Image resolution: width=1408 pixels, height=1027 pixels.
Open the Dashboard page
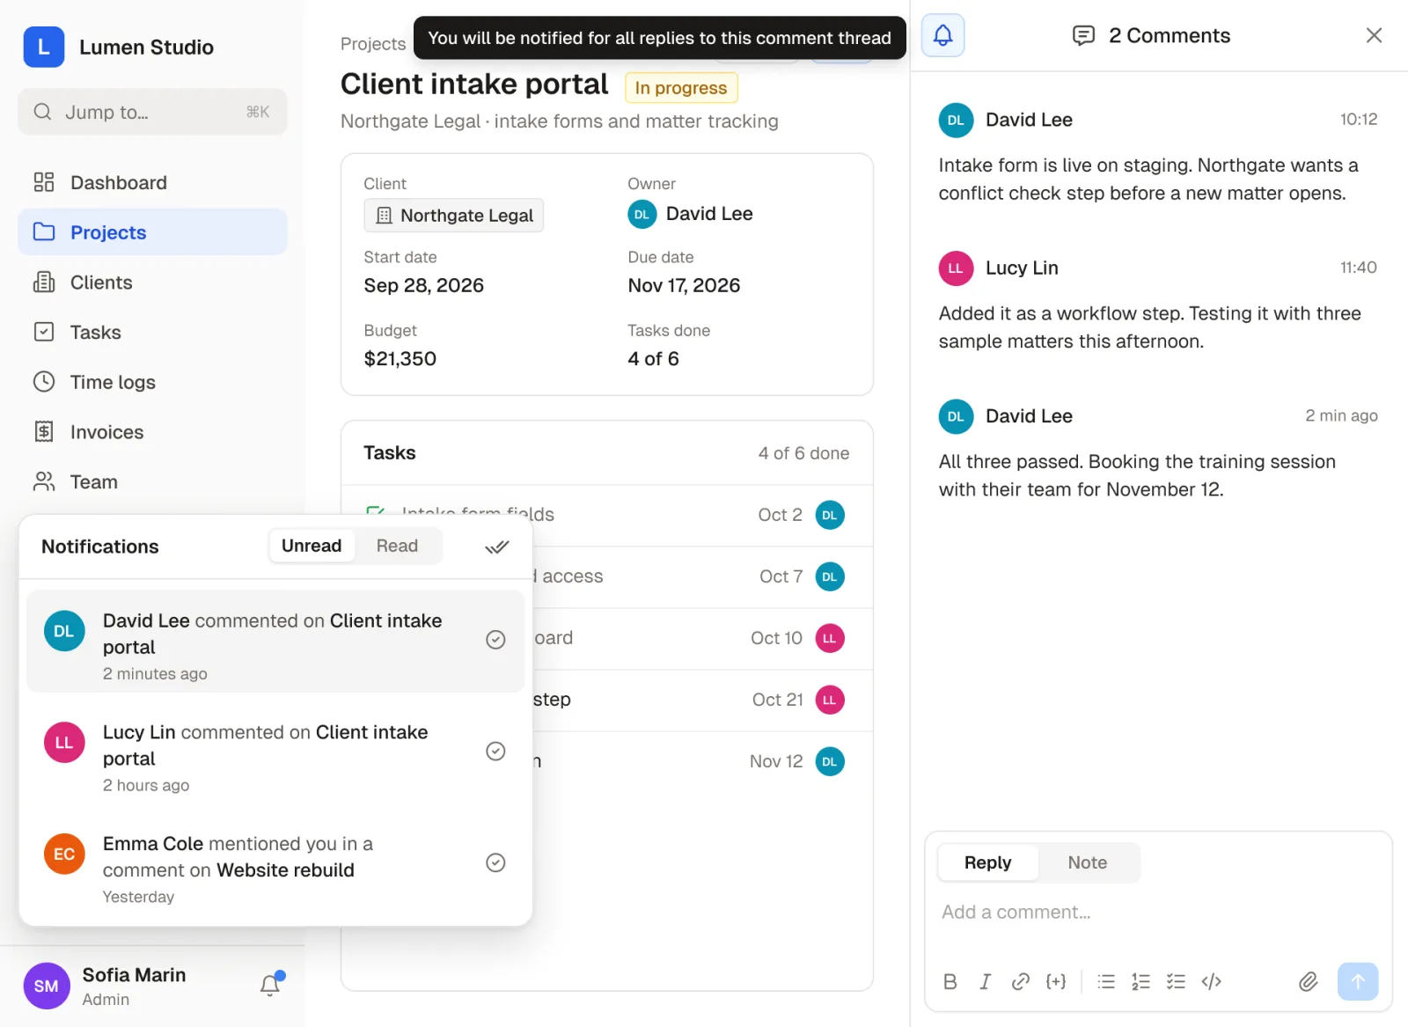[152, 182]
